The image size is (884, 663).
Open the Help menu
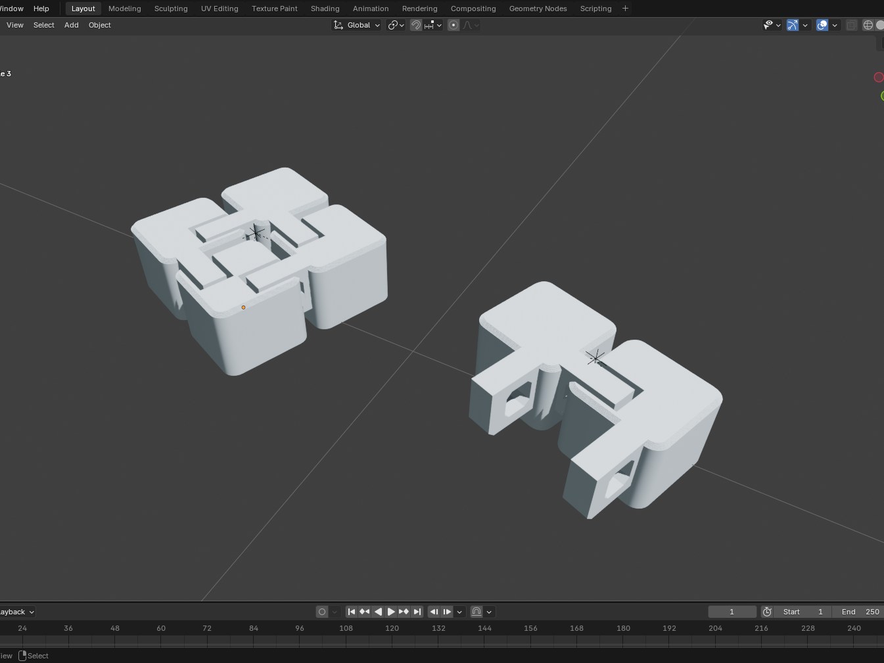pos(41,9)
